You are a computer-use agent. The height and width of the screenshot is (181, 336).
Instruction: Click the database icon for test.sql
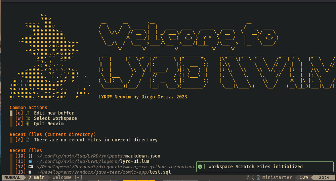30,172
